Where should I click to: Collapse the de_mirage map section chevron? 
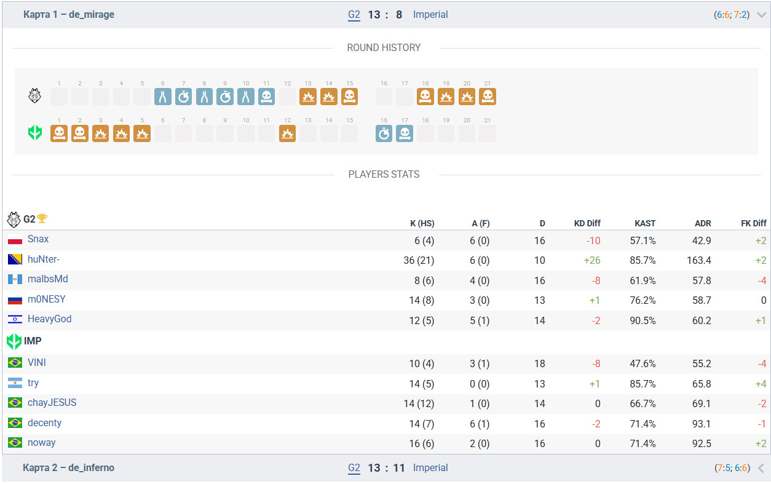[x=762, y=15]
